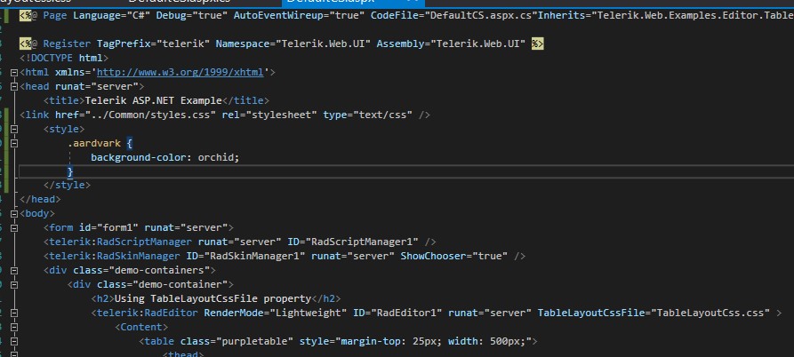Click the xmlns attribute name in html tag

70,72
